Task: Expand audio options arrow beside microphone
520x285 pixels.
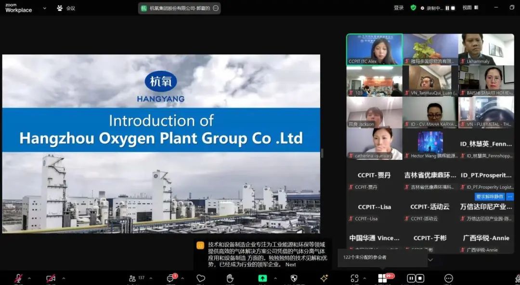Action: (29, 278)
